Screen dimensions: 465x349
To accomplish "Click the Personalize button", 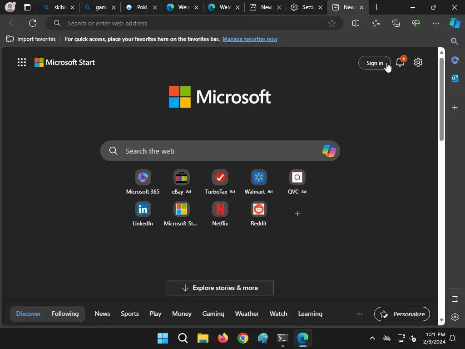I will [402, 314].
